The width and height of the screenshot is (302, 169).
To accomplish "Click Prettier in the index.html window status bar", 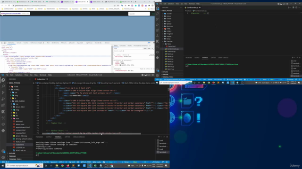I will pyautogui.click(x=156, y=162).
